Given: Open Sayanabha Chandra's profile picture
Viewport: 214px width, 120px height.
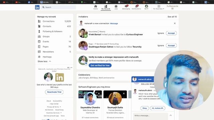Looking at the screenshot, I should pyautogui.click(x=90, y=99).
